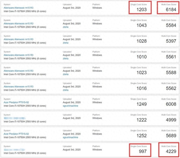180x158 pixels.
Task: Click the blurred system name in the 997 row
Action: tap(15, 150)
